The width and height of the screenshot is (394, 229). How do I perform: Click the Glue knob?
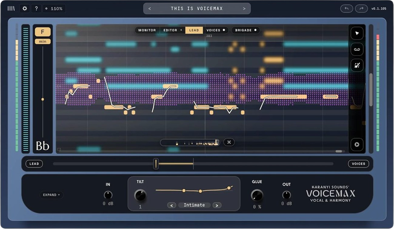(257, 195)
